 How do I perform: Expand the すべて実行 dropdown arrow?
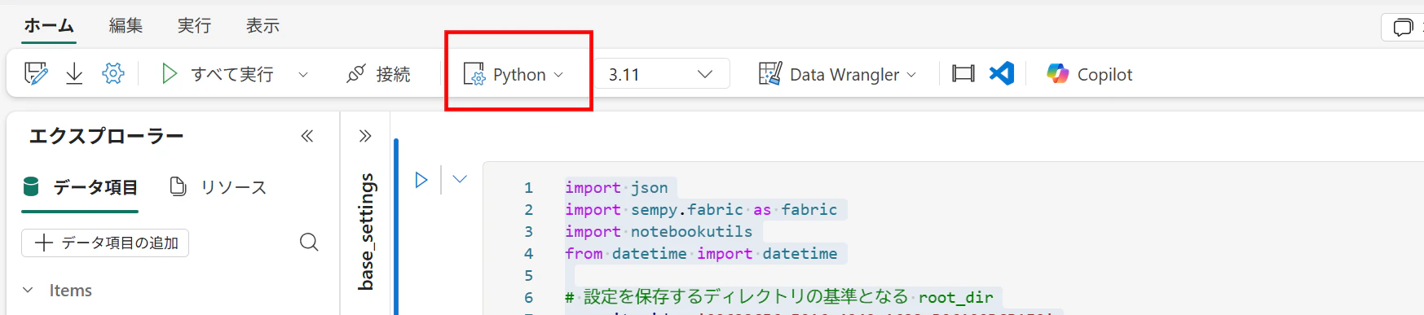coord(303,74)
